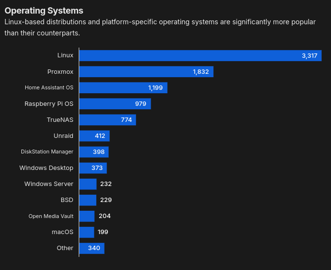Click the BSD axis label
This screenshot has width=331, height=270.
[x=67, y=200]
